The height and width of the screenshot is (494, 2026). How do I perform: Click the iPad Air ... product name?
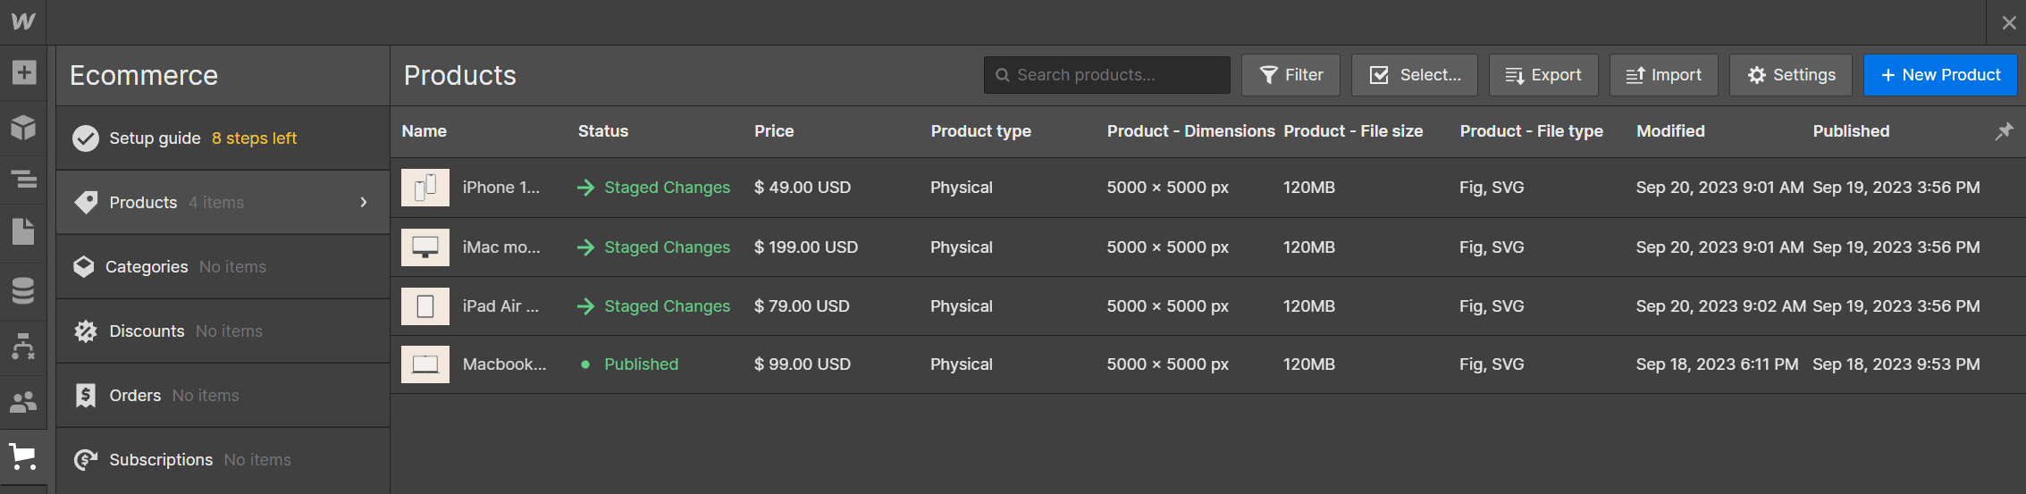point(500,306)
